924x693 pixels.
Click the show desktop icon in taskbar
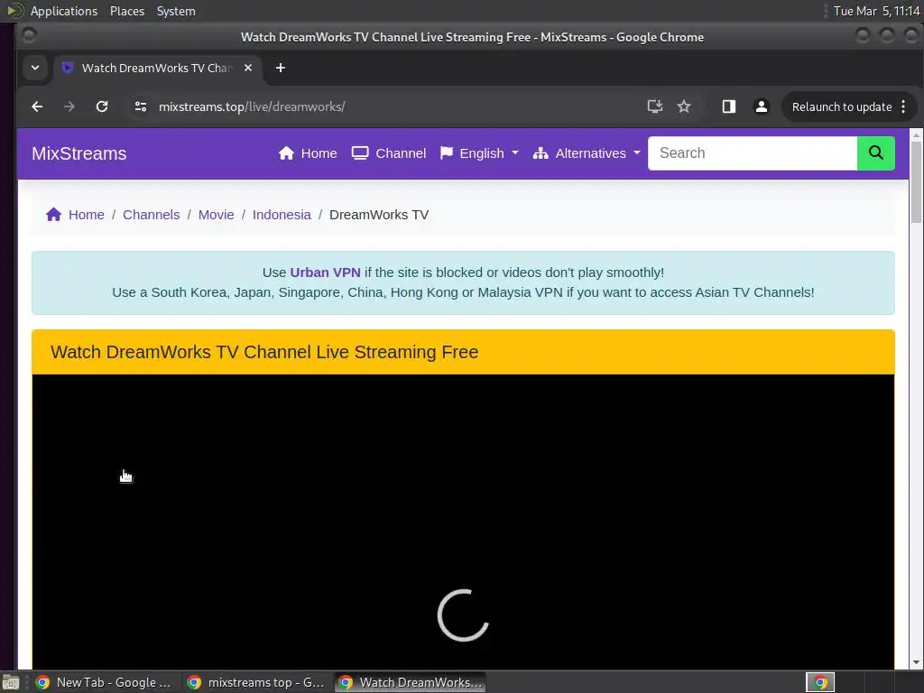[11, 683]
